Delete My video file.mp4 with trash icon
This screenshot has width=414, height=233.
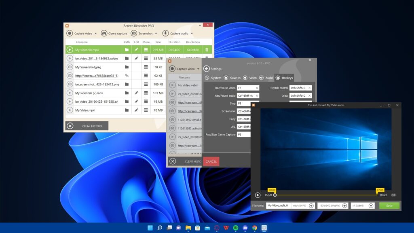click(x=207, y=50)
